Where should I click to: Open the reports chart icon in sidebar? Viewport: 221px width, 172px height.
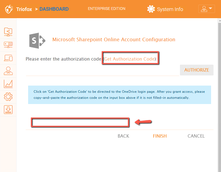8,84
